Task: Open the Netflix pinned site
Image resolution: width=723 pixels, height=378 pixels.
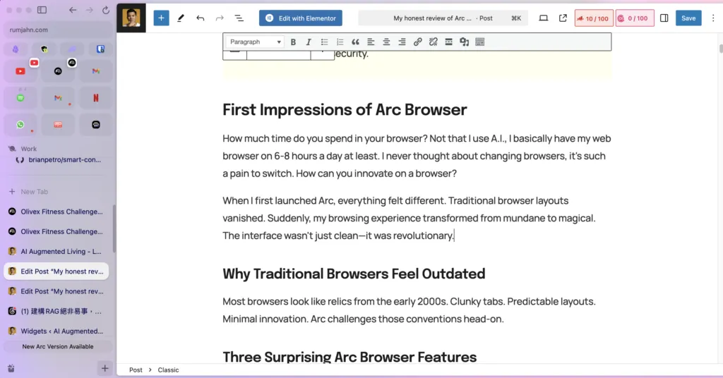Action: (x=96, y=98)
